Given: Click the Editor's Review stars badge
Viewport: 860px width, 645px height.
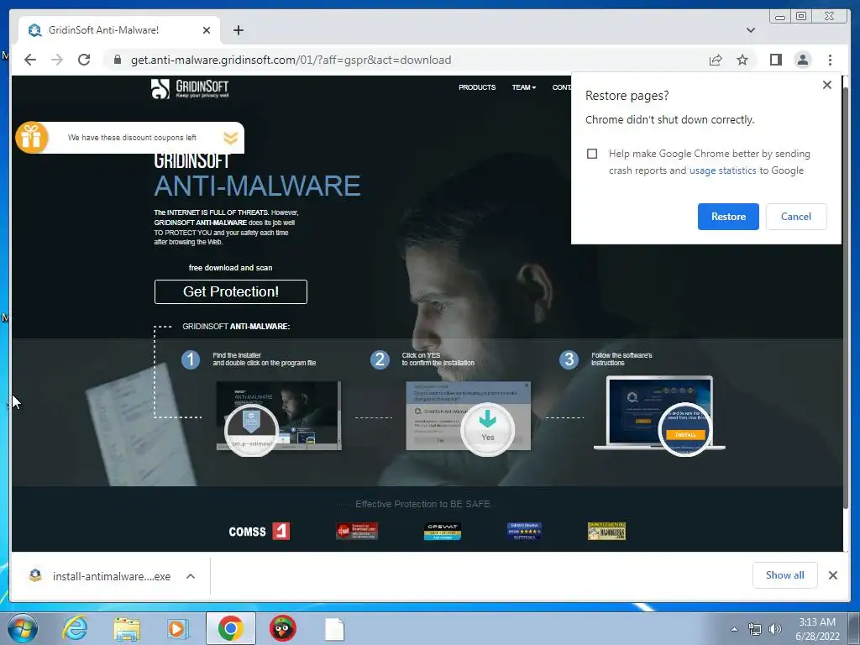Looking at the screenshot, I should [x=524, y=531].
